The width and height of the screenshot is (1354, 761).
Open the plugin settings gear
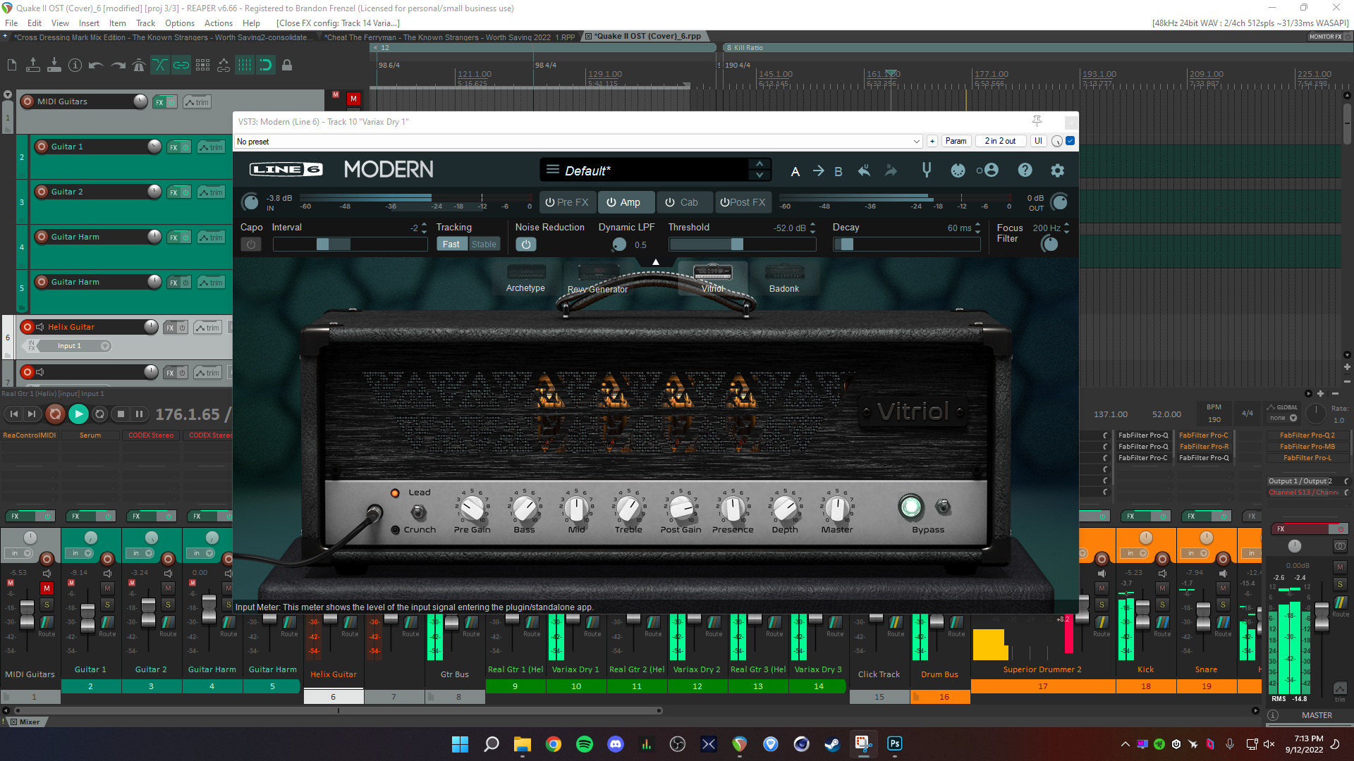(x=1057, y=171)
